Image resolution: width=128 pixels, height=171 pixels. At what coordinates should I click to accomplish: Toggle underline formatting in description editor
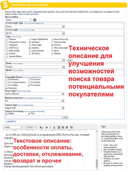point(54,127)
